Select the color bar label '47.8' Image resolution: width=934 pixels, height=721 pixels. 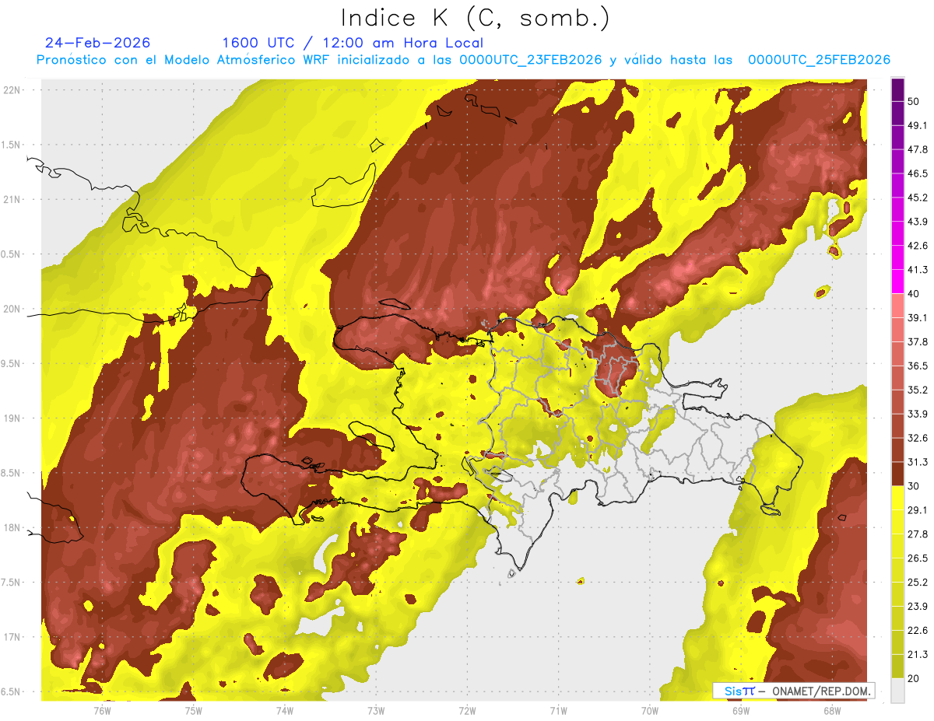917,149
